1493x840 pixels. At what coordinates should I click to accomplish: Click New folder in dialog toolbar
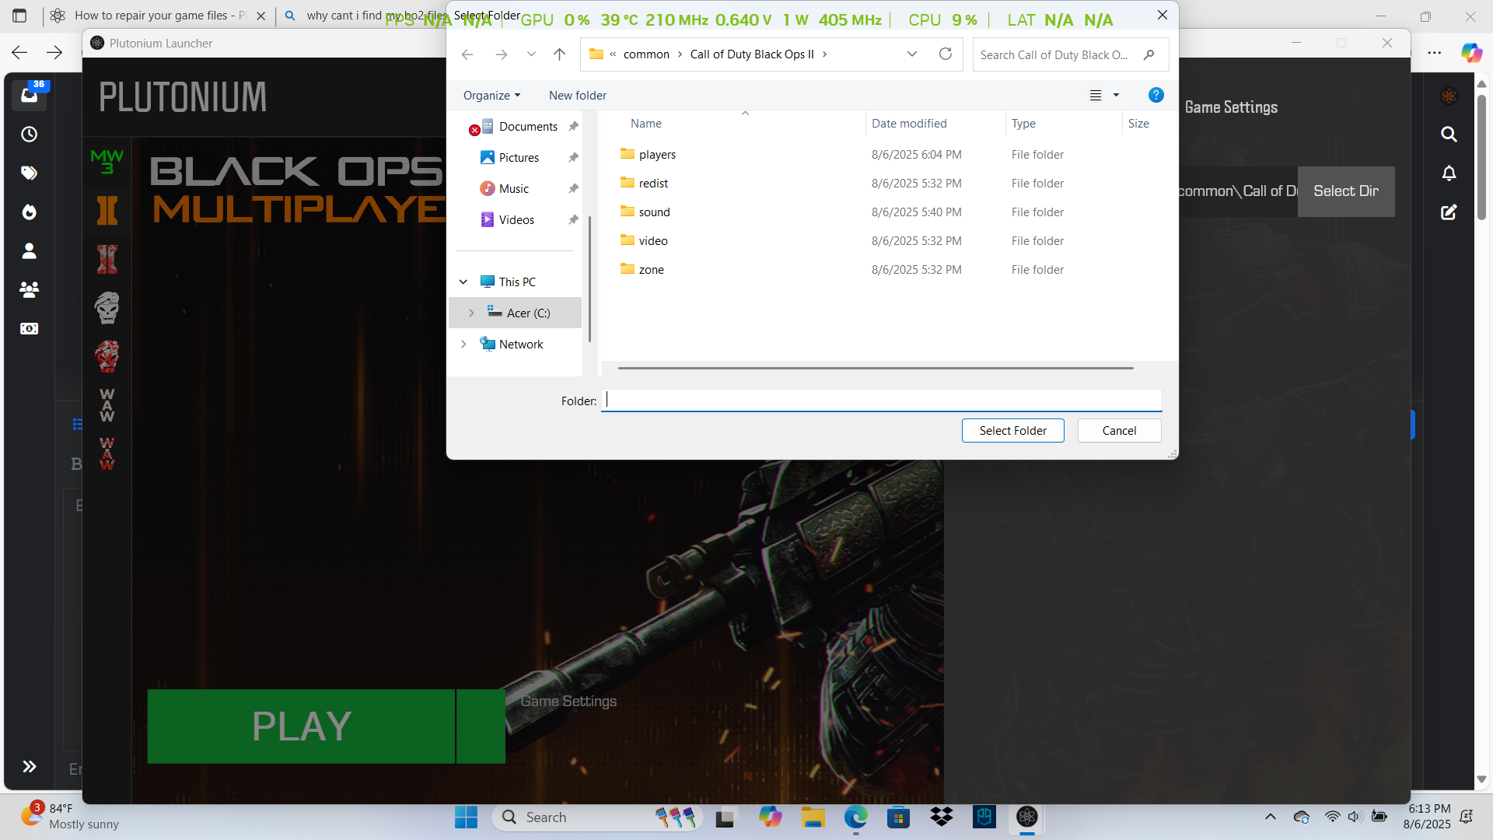(x=578, y=95)
